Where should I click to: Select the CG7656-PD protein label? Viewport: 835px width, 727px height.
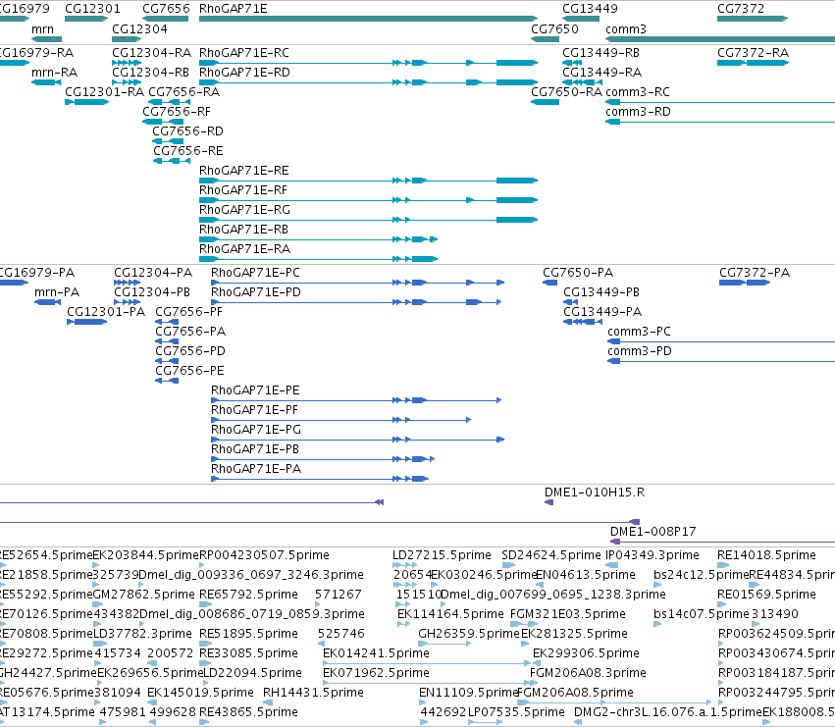tap(190, 351)
